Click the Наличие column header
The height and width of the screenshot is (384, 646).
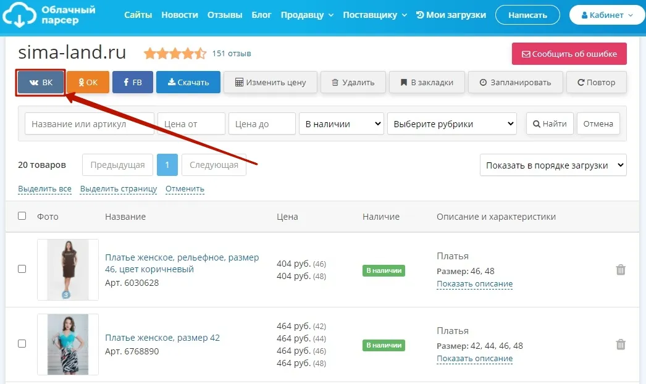381,217
